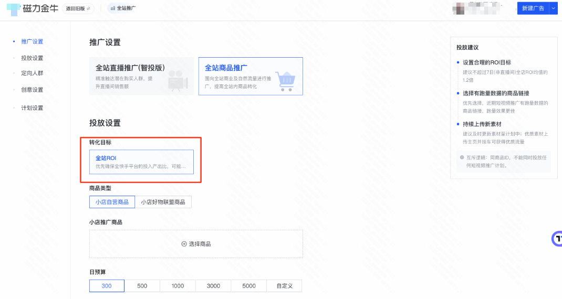Click the plus icon beside 选择商品
The height and width of the screenshot is (299, 562).
click(x=184, y=244)
